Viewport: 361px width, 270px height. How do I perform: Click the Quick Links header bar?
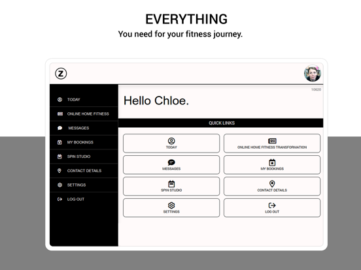[221, 123]
